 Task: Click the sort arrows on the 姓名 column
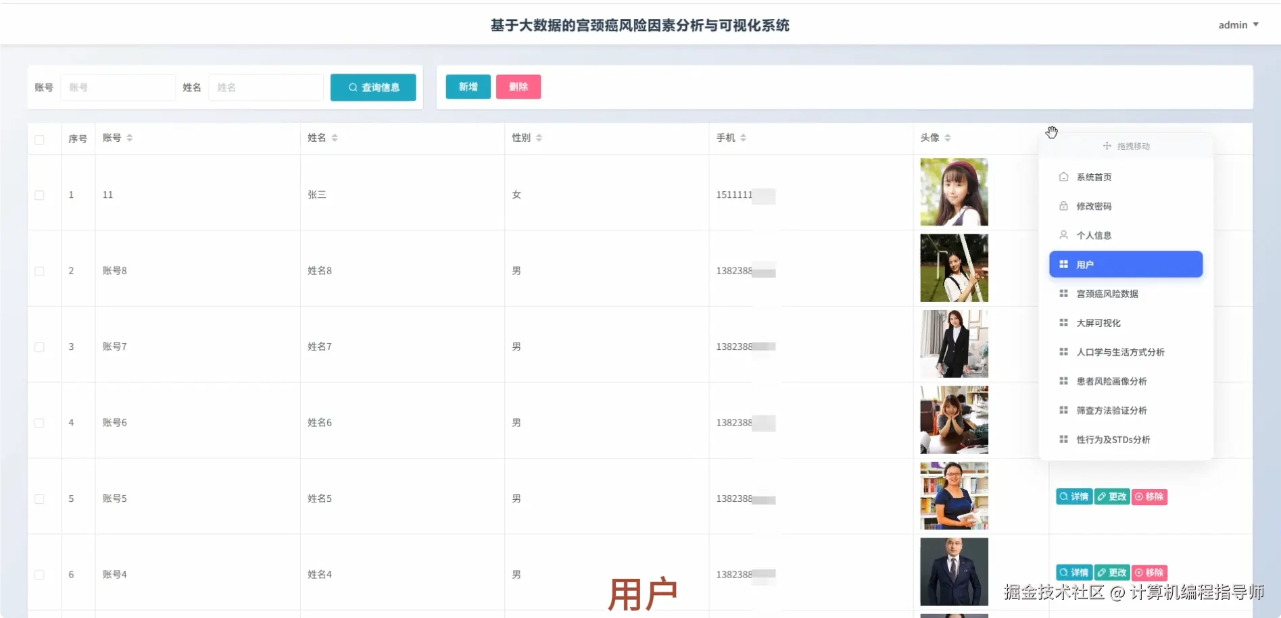click(x=335, y=138)
